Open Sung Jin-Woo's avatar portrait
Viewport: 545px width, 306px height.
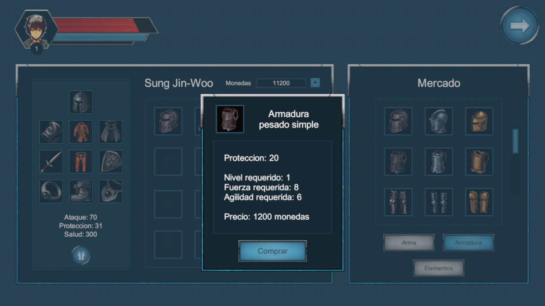tap(36, 30)
